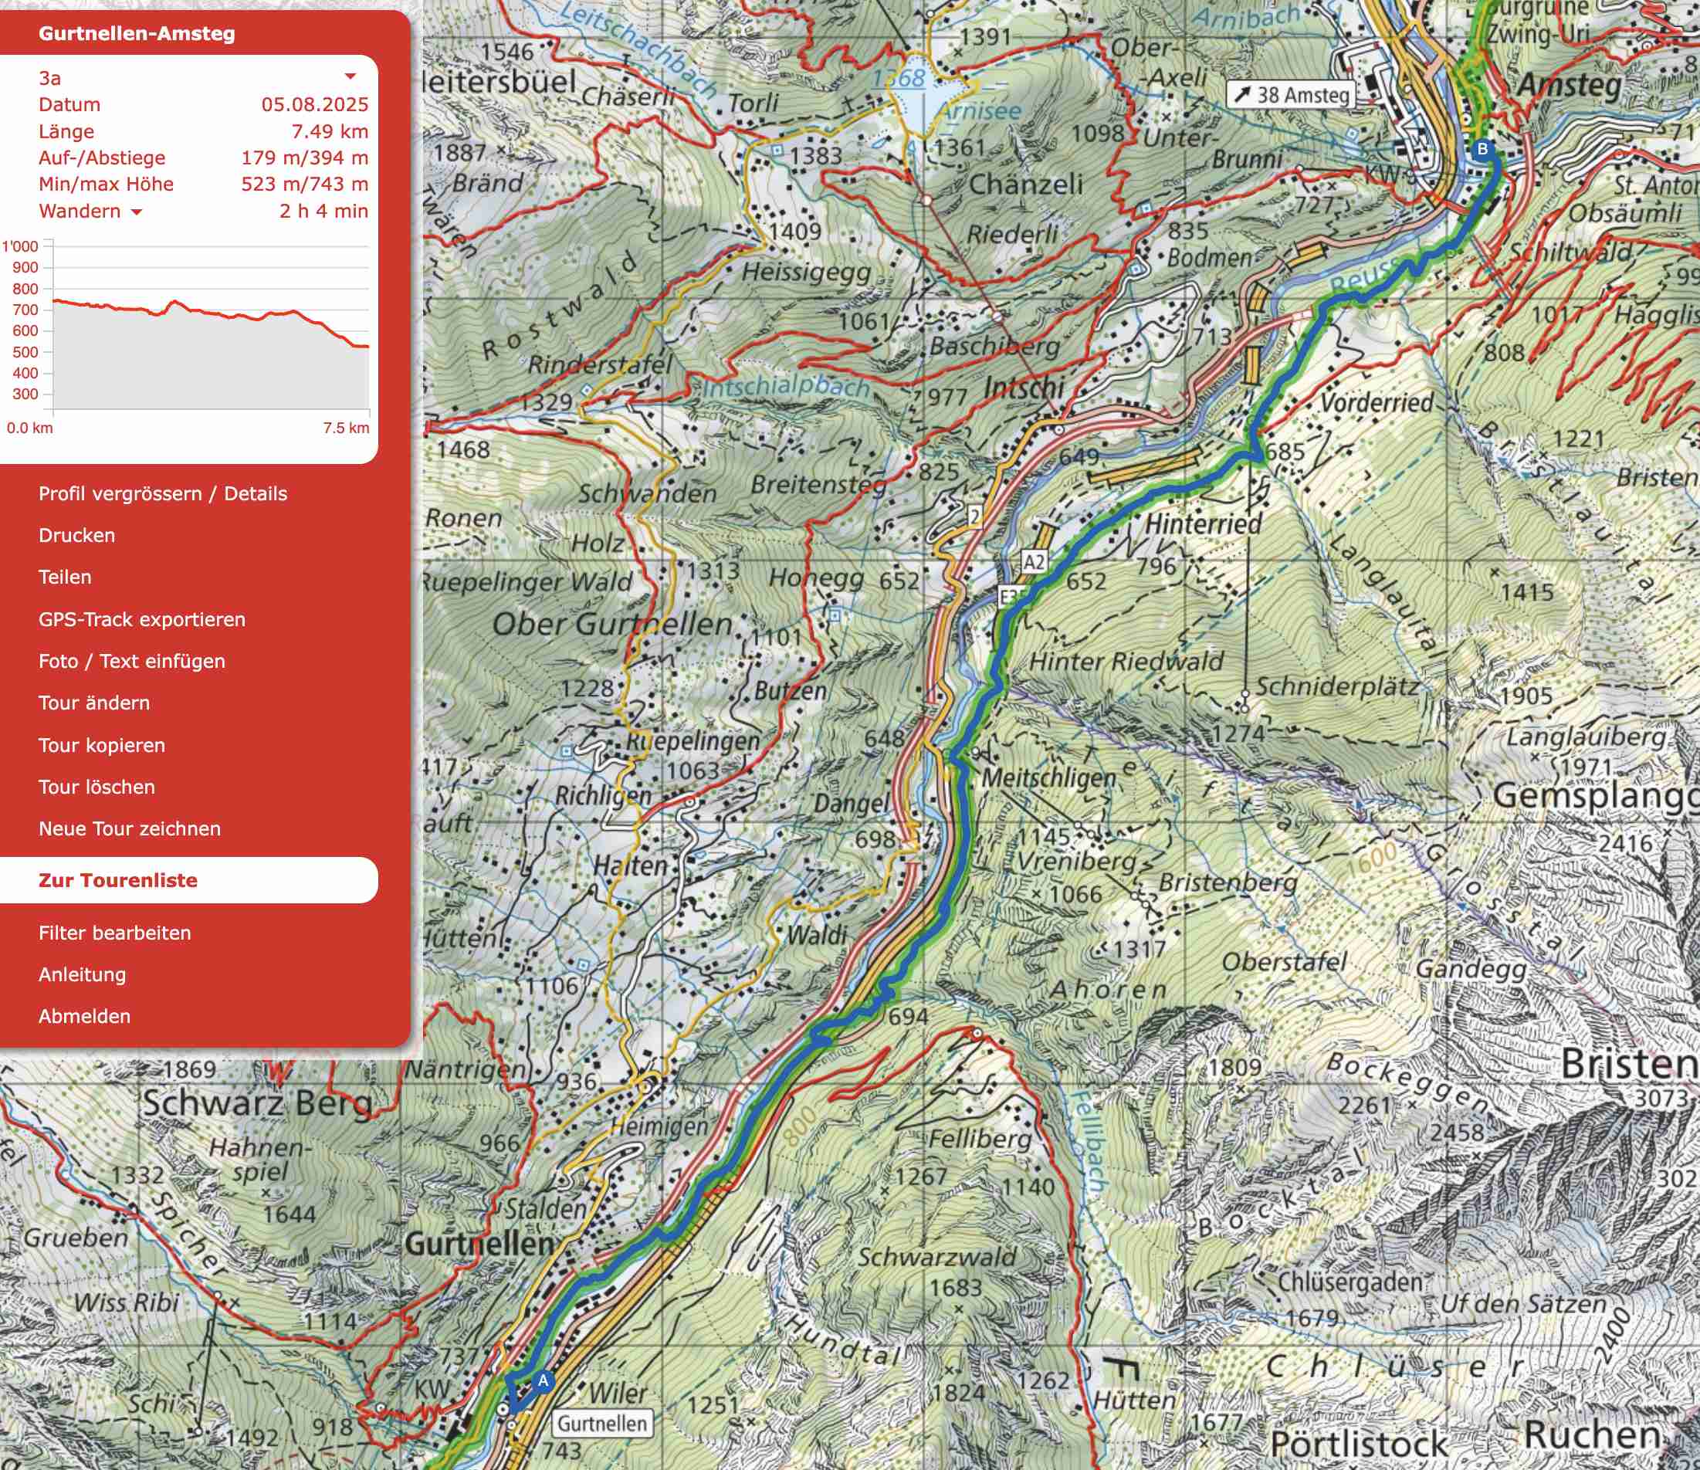Select the Drucken menu entry
This screenshot has height=1470, width=1700.
coord(77,536)
